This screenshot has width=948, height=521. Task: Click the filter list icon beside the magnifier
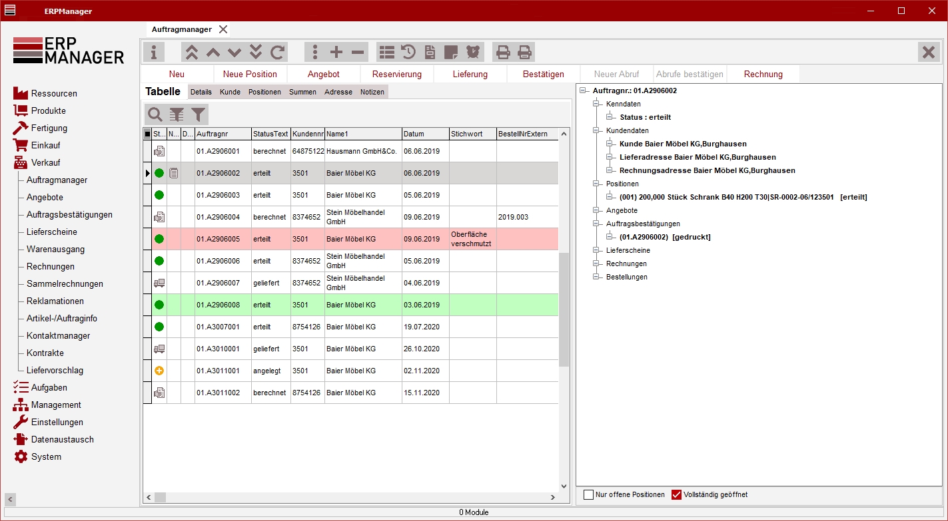176,114
